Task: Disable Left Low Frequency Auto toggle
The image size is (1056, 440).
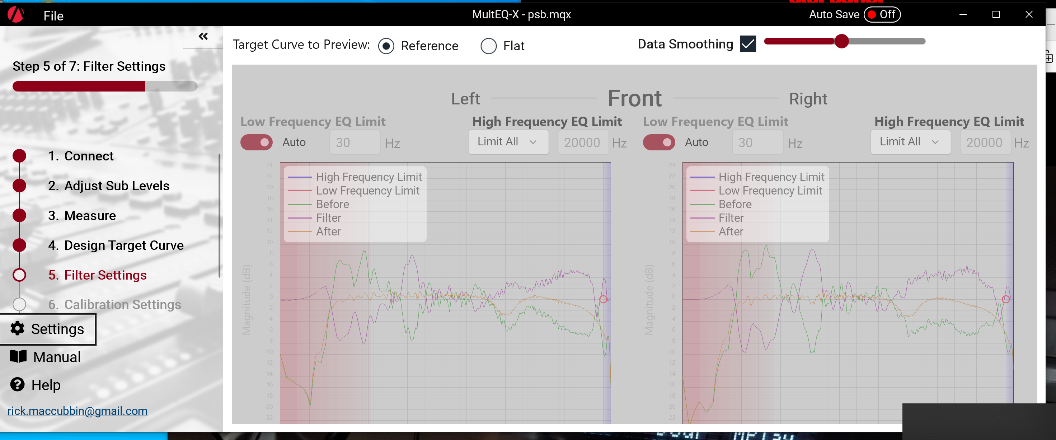Action: 257,142
